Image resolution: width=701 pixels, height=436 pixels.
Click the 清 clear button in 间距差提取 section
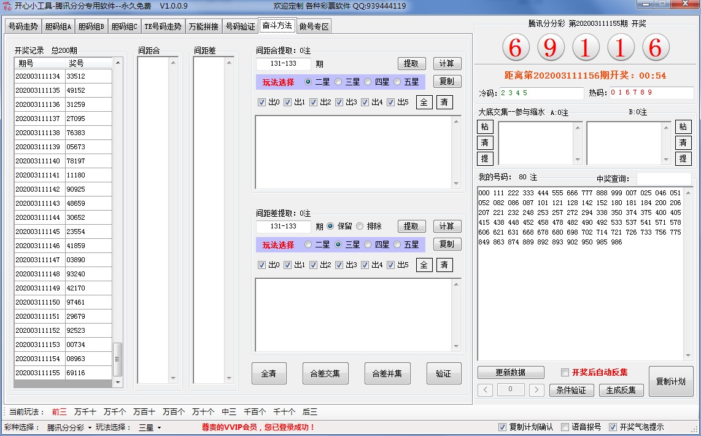point(444,265)
